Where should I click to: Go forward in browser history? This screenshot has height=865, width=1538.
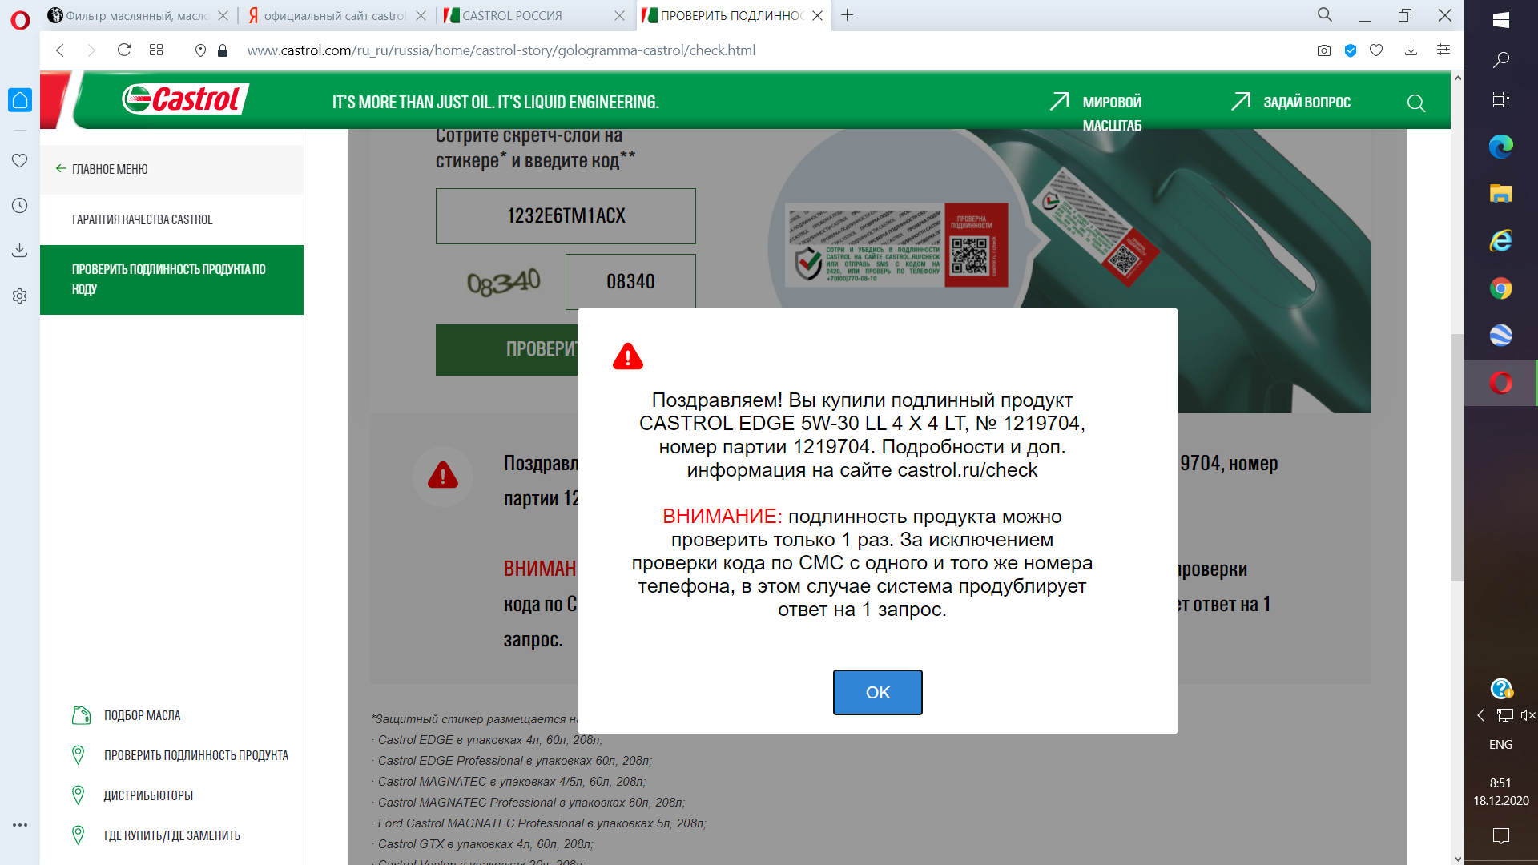pos(91,50)
